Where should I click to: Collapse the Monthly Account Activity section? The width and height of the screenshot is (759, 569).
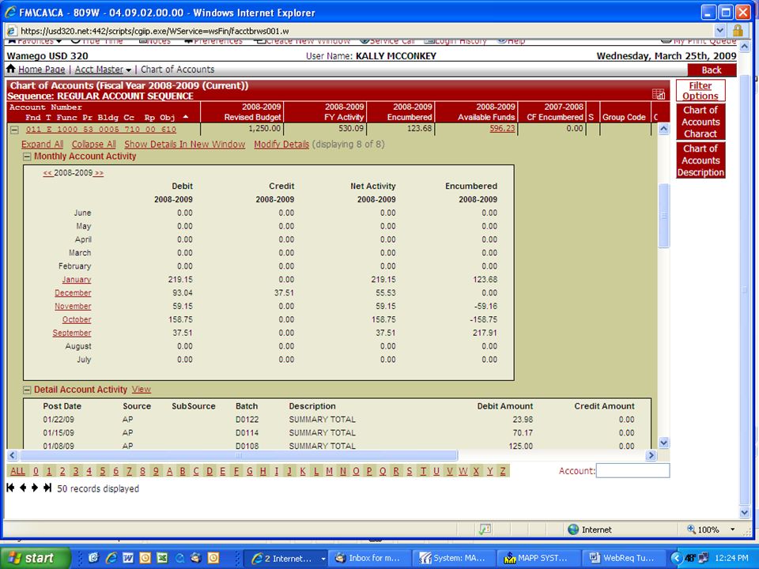coord(27,156)
